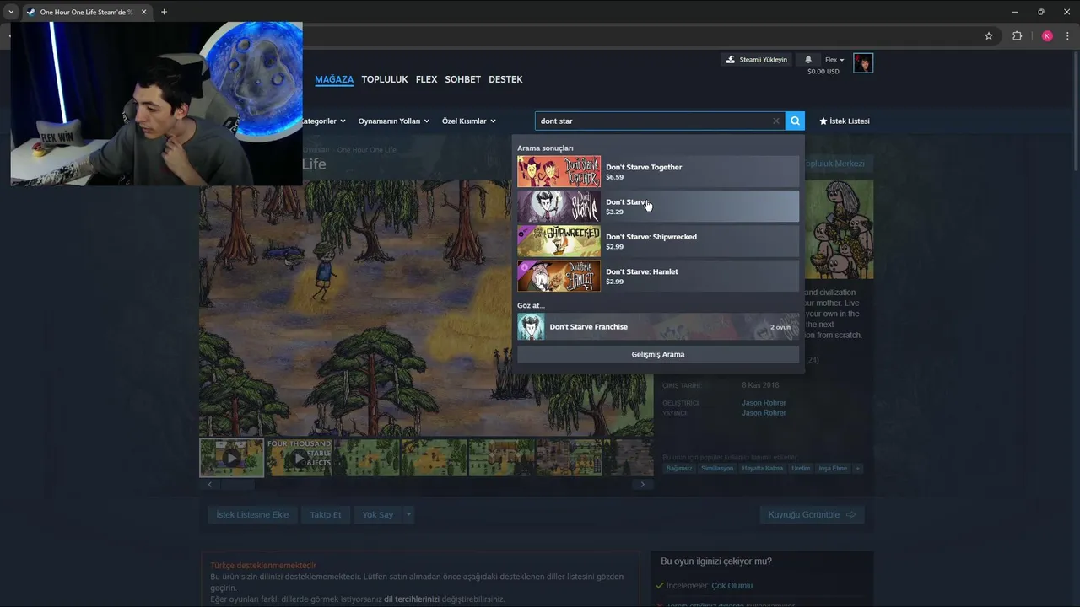Open the TOPLULUK tab

[385, 79]
